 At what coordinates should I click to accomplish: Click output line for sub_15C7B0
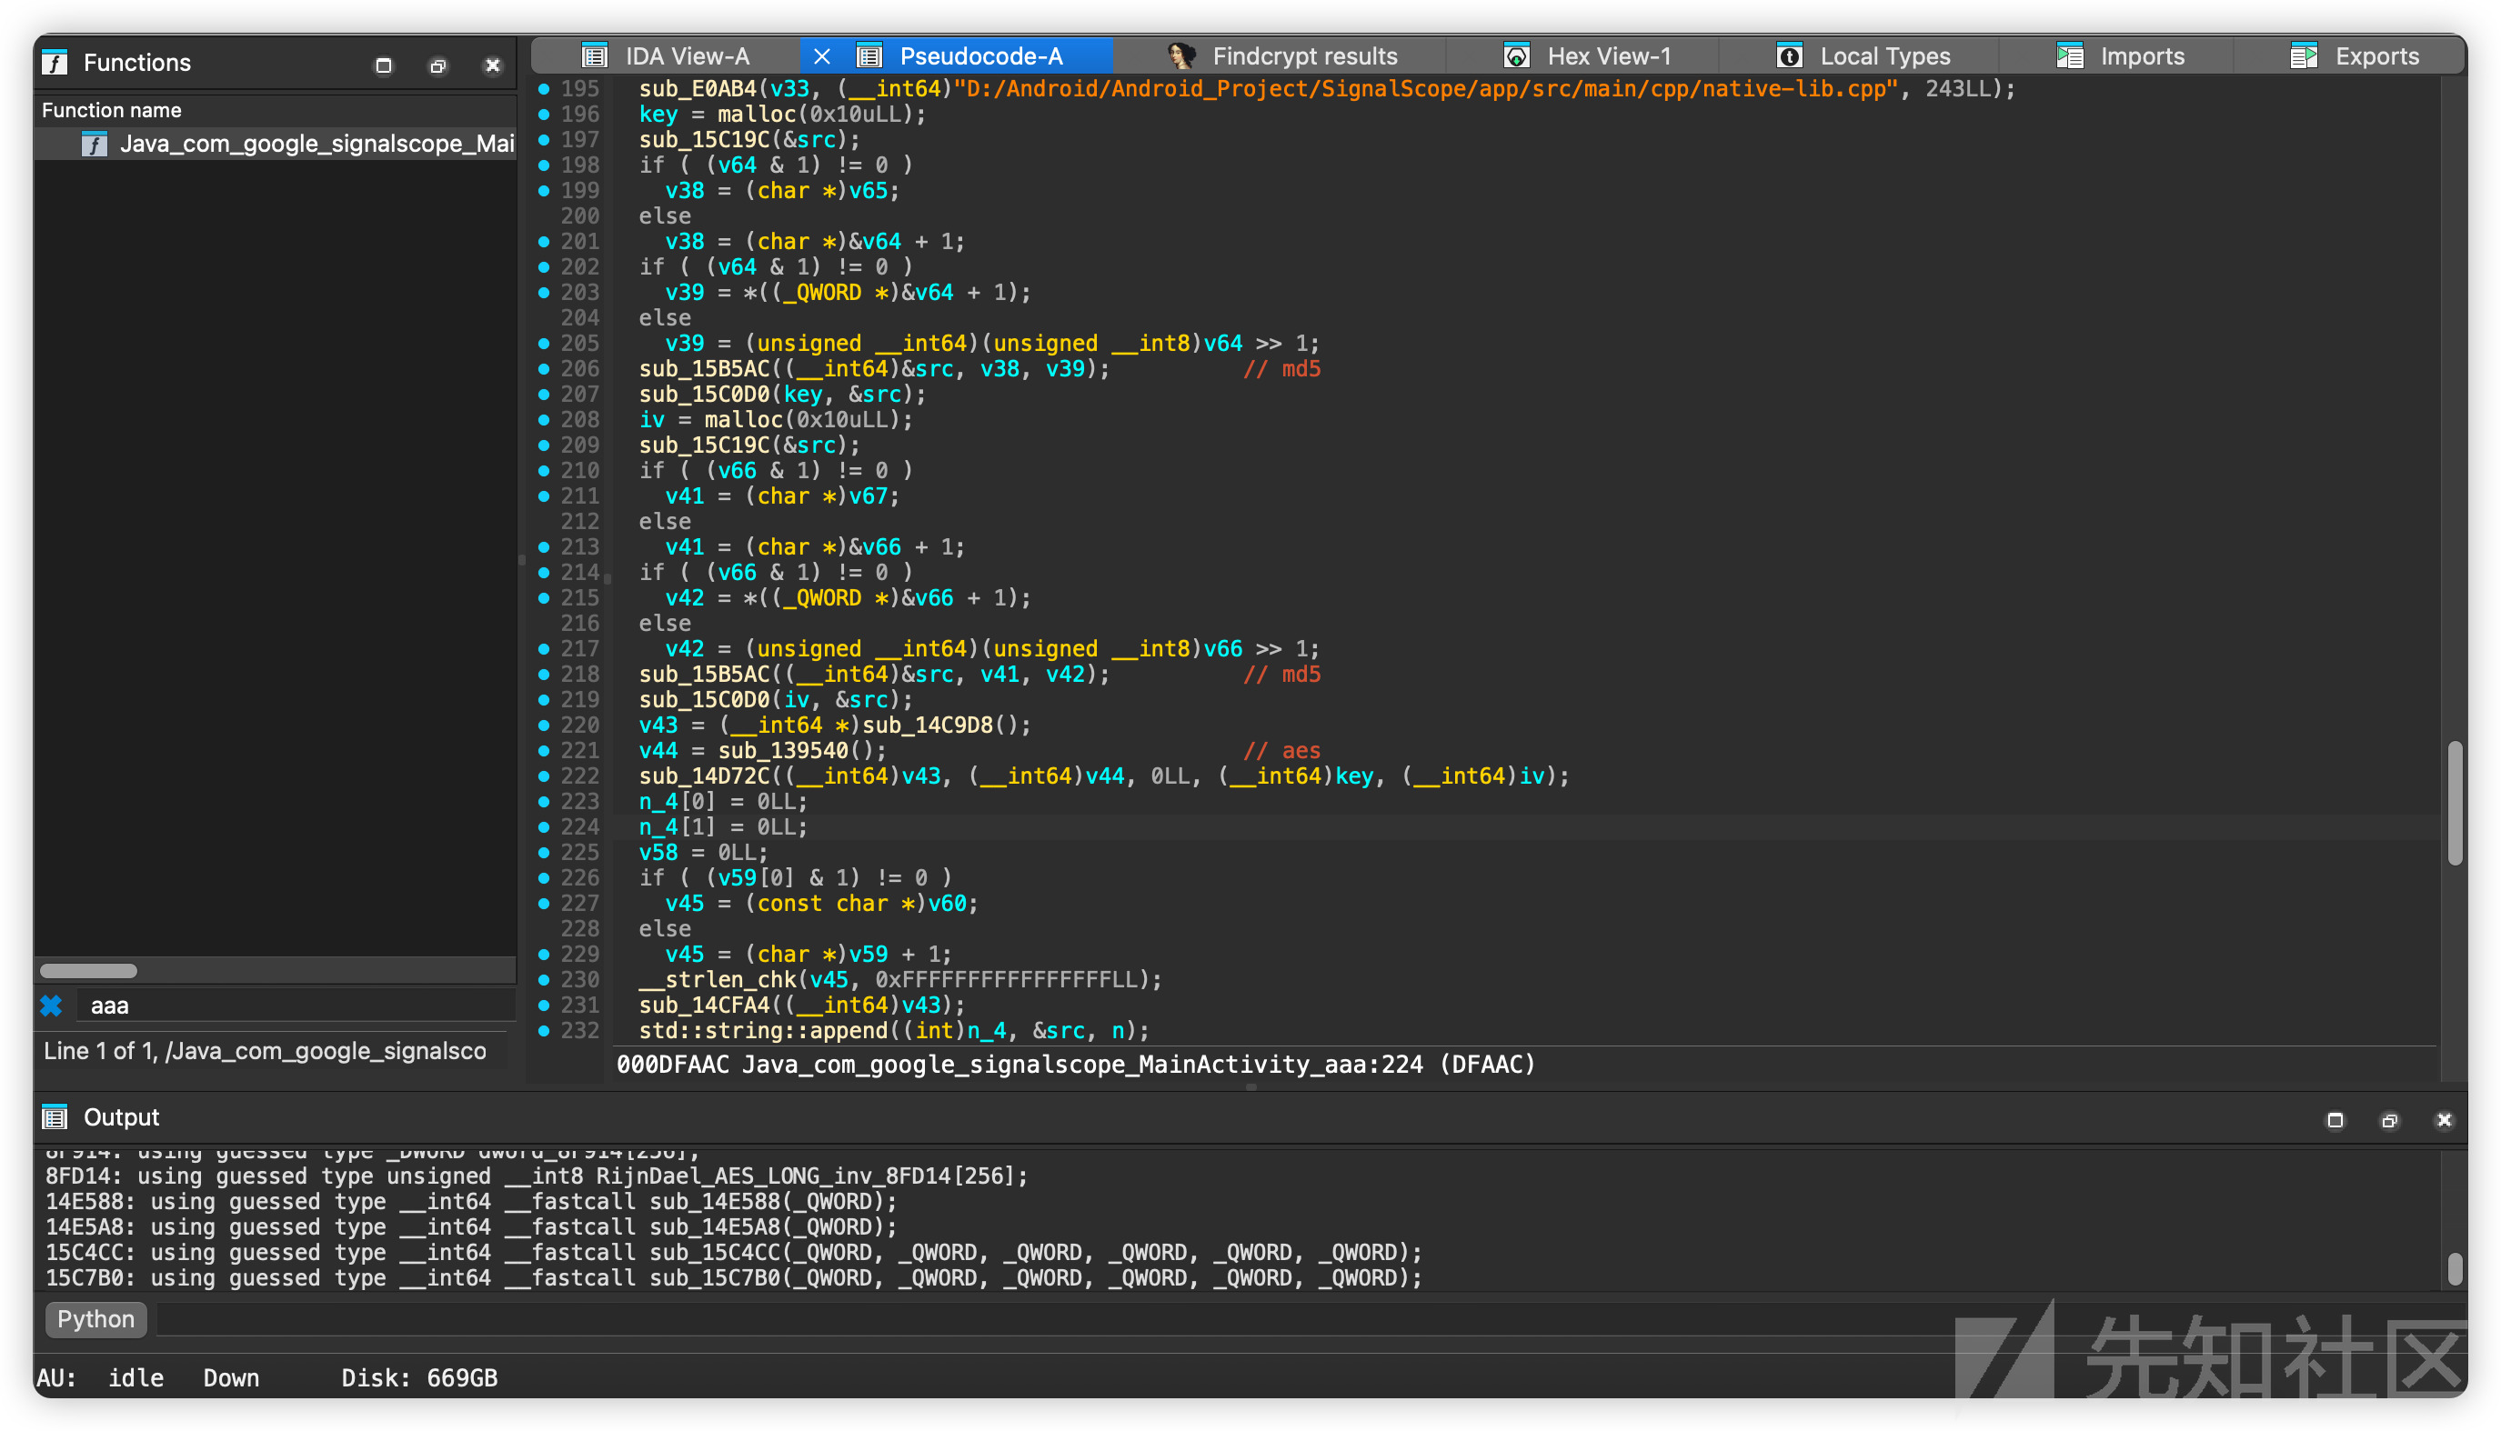coord(733,1278)
